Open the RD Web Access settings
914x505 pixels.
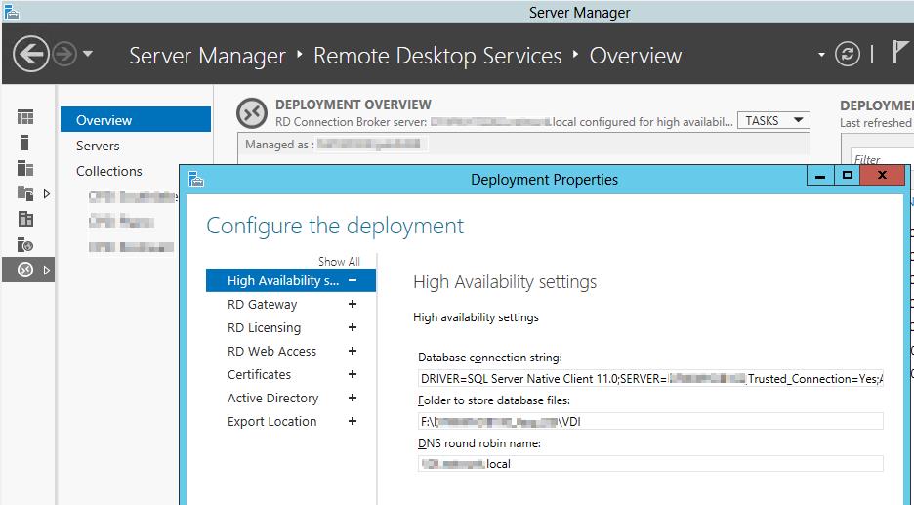pos(271,351)
